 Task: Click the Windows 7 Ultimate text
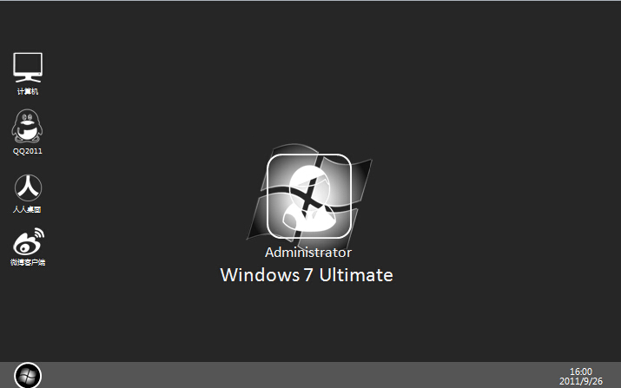coord(307,275)
